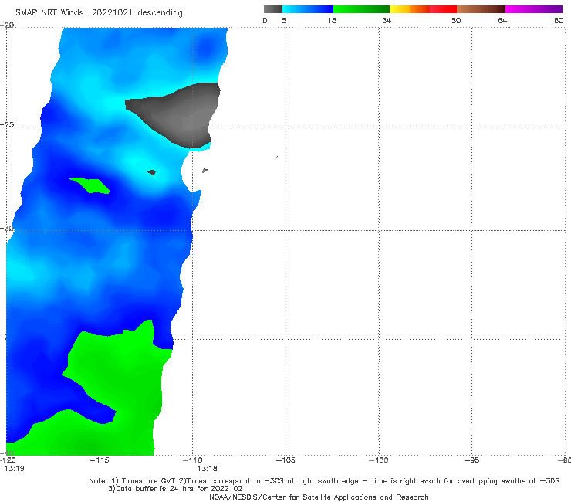Click the color bar label '50'

tap(456, 20)
